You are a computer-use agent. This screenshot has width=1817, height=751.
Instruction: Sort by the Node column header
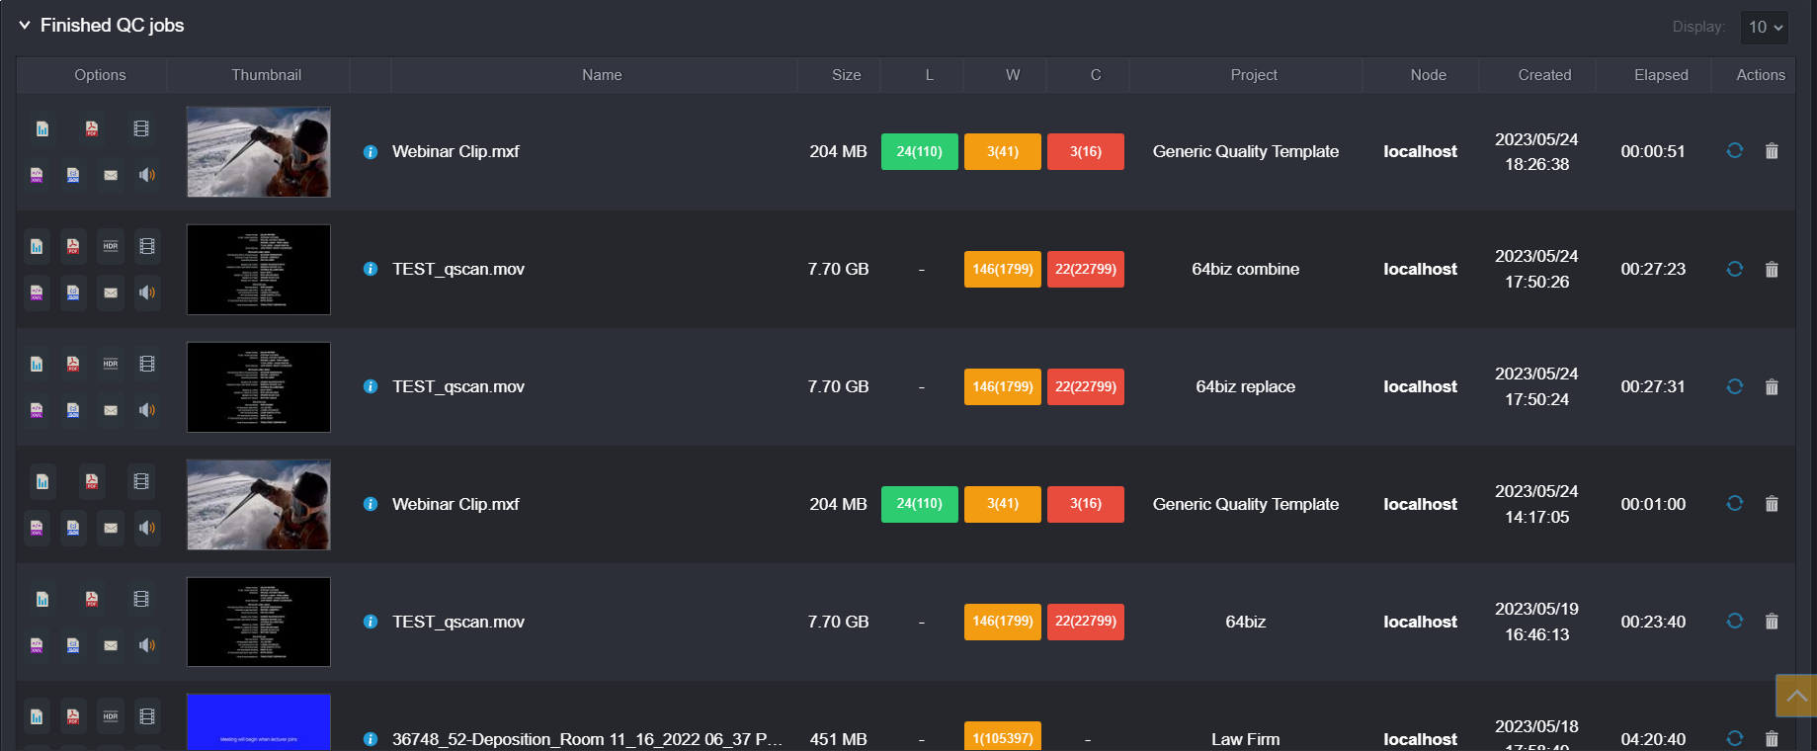click(1428, 75)
